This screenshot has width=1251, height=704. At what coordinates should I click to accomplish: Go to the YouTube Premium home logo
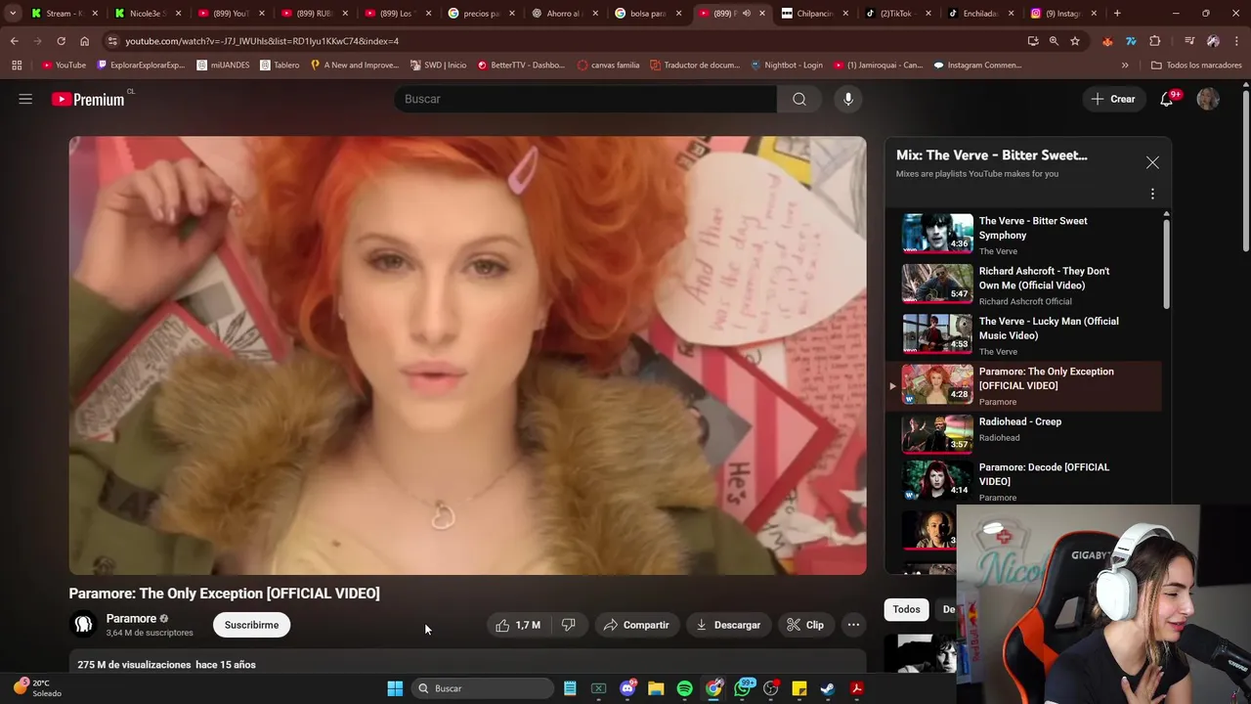(88, 99)
